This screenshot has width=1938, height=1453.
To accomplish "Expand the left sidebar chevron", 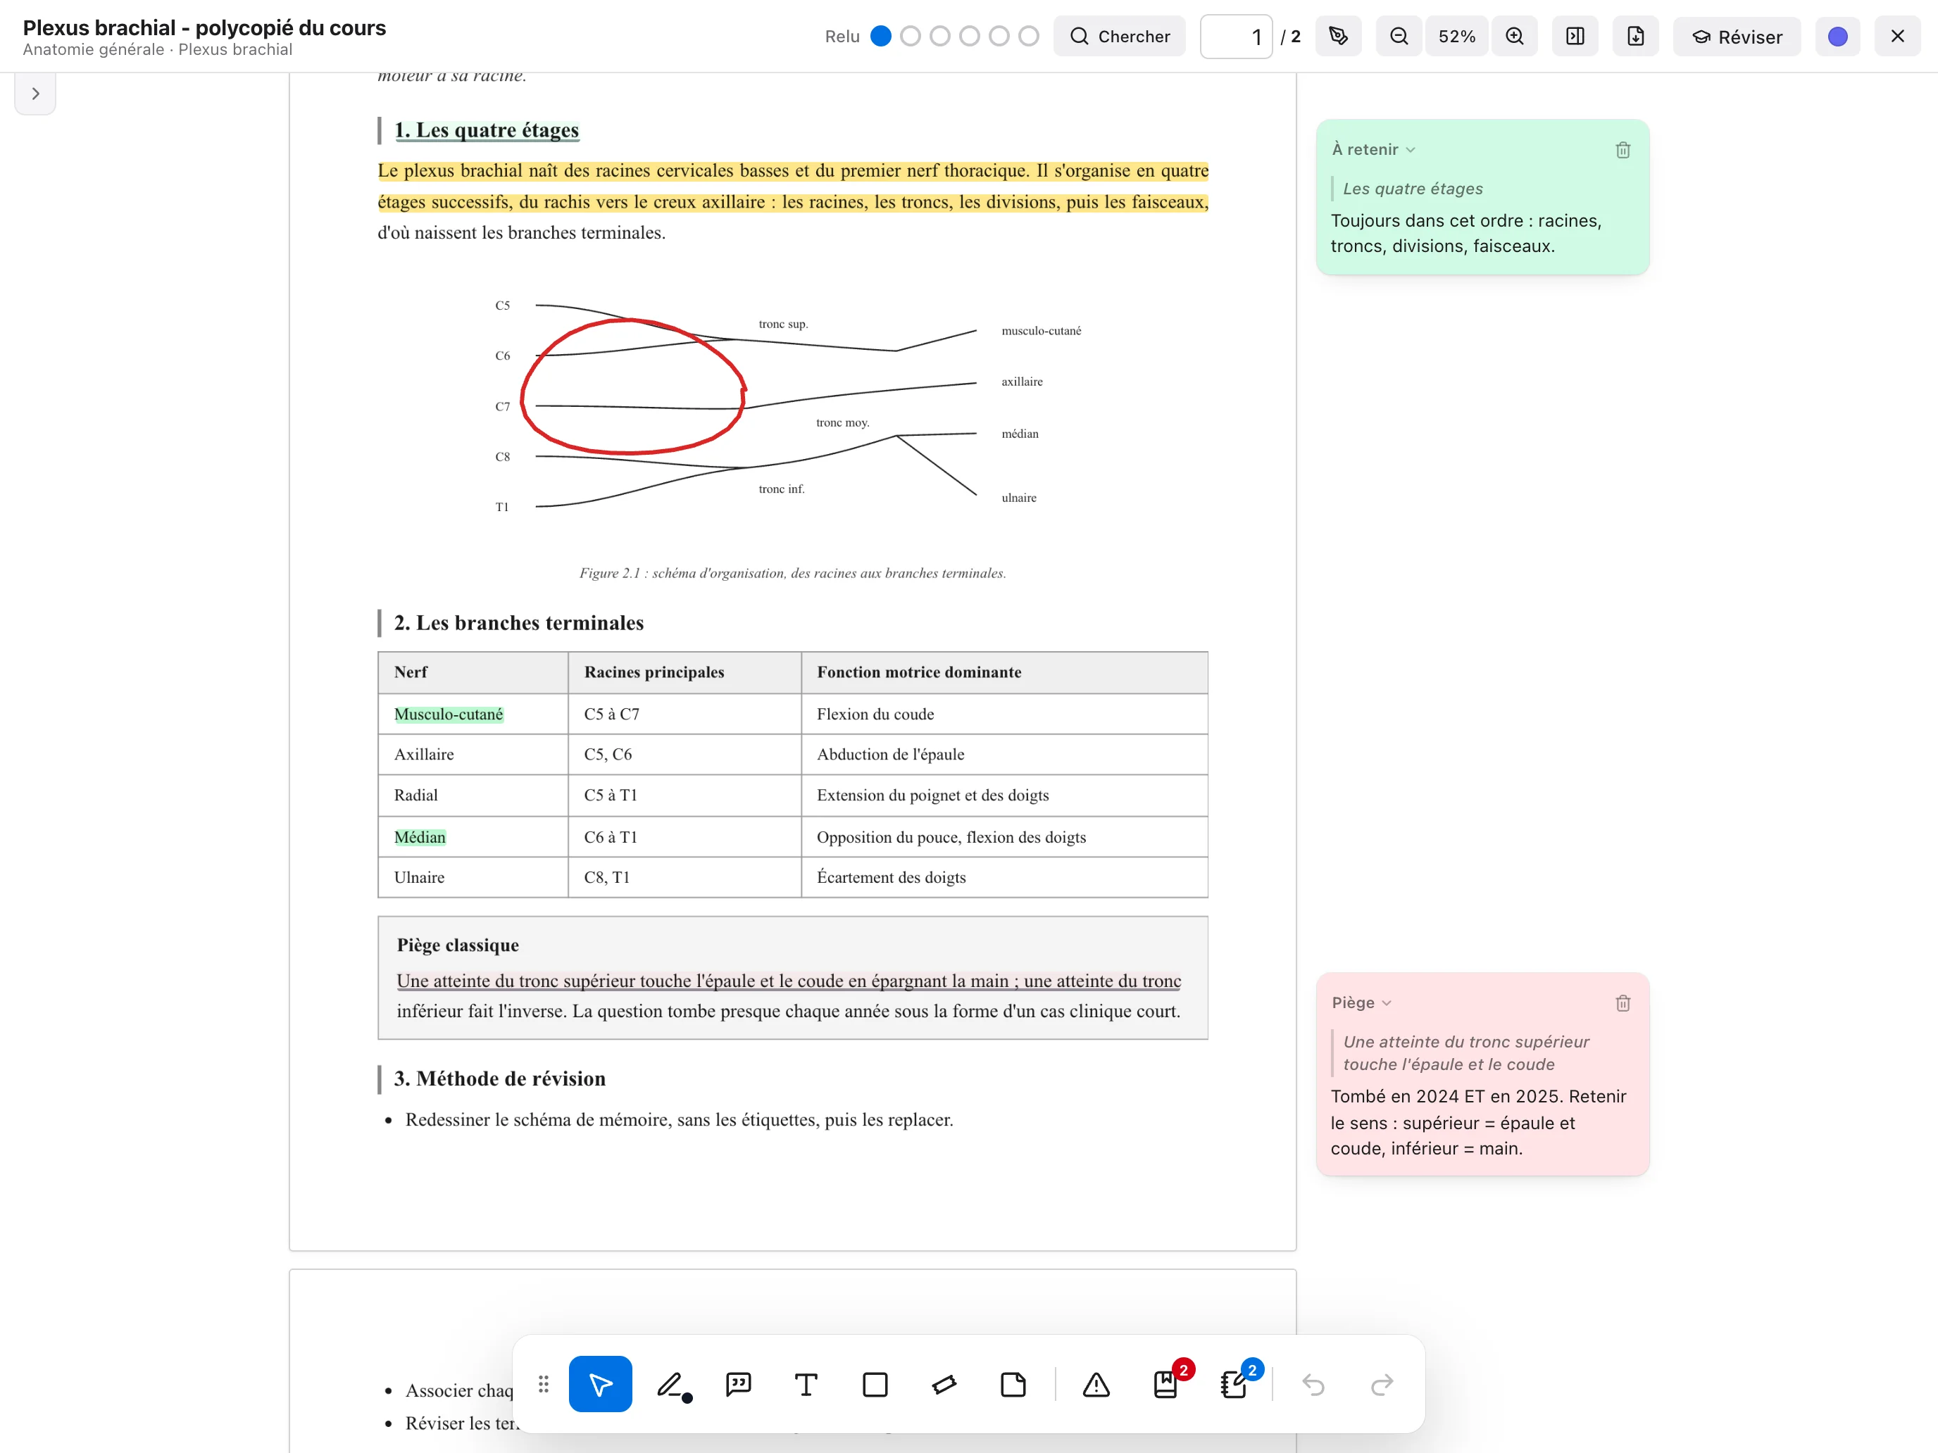I will point(35,94).
